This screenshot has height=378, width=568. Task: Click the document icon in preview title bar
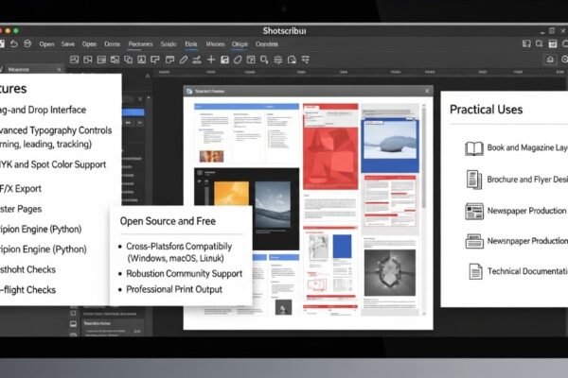click(189, 91)
